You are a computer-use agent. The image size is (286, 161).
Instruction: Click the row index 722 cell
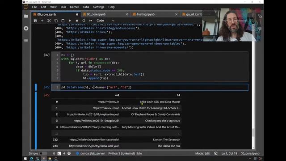coord(55,140)
